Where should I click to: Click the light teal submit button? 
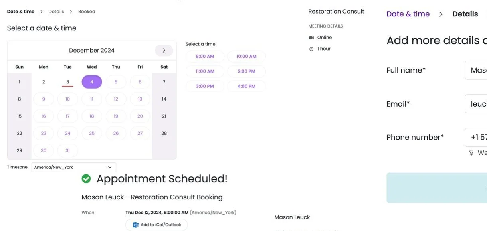point(437,188)
